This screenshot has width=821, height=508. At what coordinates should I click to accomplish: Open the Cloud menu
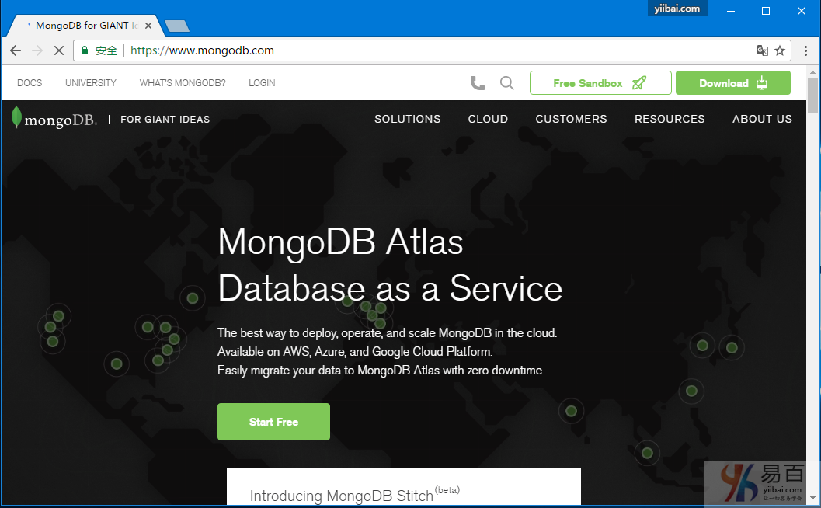[x=488, y=119]
